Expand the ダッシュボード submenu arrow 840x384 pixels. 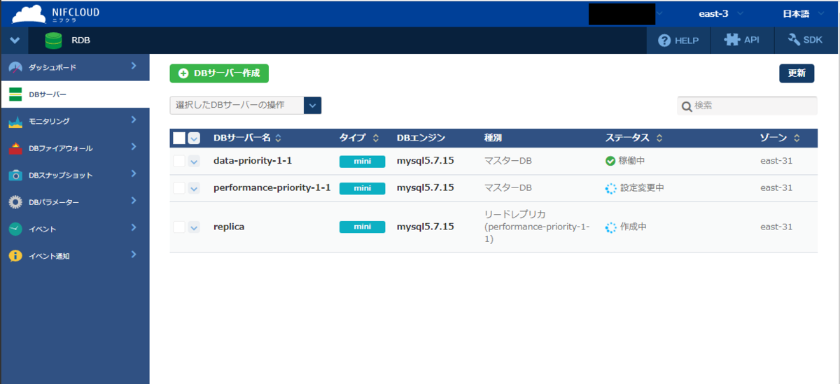(134, 66)
